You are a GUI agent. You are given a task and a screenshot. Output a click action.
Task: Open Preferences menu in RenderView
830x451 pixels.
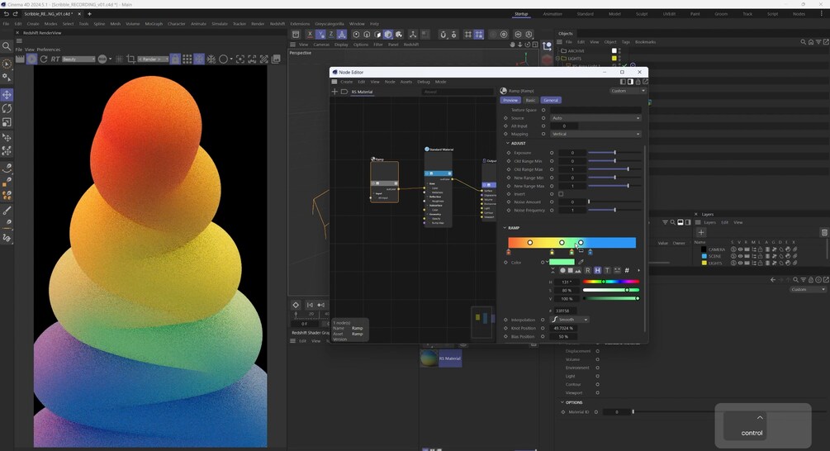[48, 50]
